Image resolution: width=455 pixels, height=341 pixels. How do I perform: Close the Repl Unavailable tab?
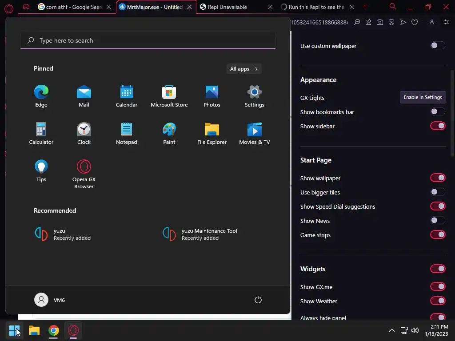(x=270, y=7)
